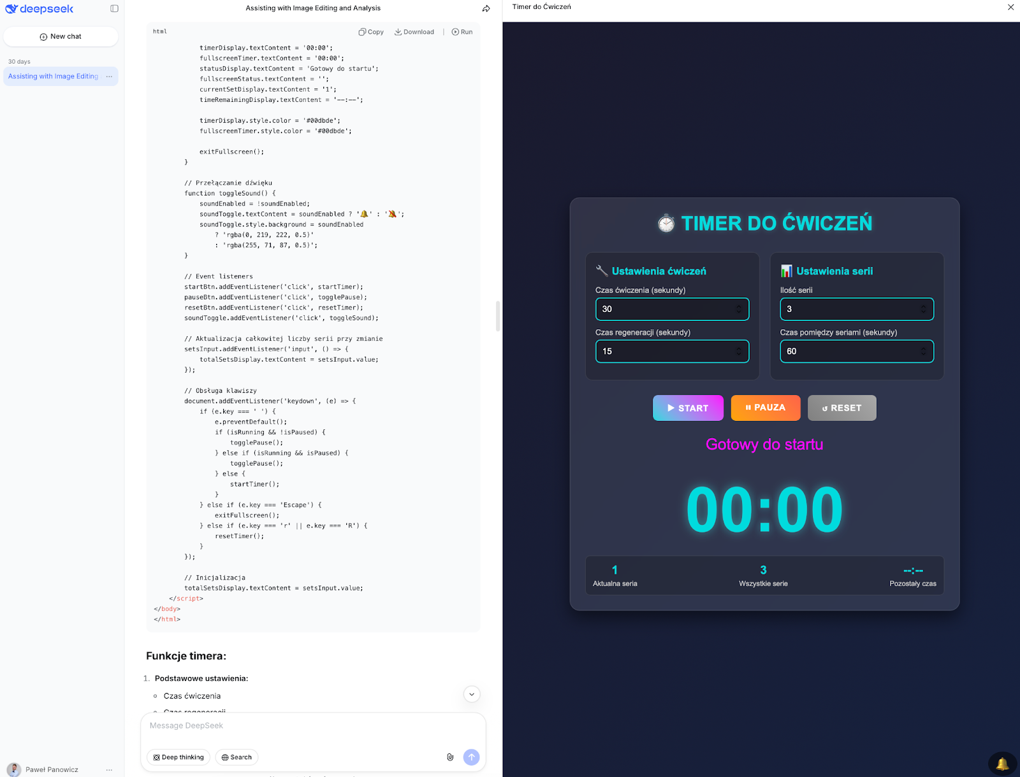Run the html code block
Screen dimensions: 1020x777
pyautogui.click(x=462, y=32)
